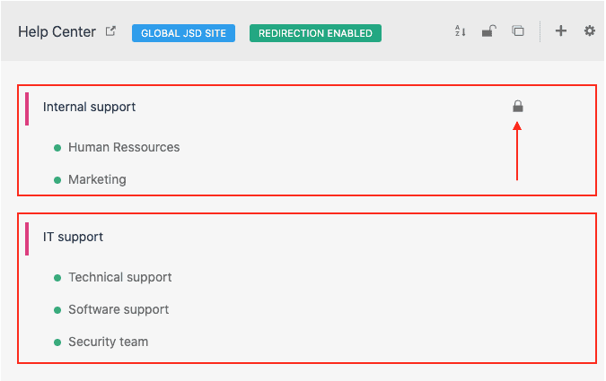Click the copy/duplicate icon in header
The image size is (606, 381).
(x=518, y=31)
